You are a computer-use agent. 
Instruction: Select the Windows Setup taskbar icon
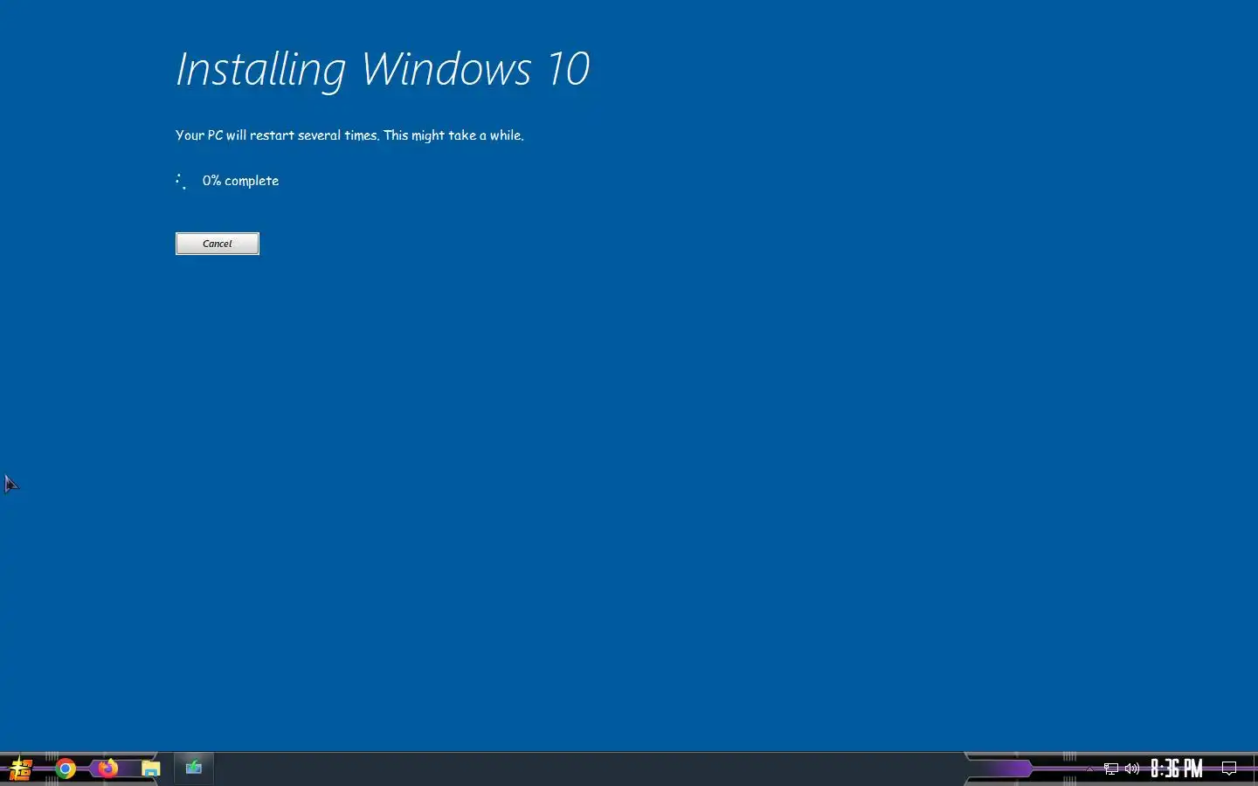(x=194, y=769)
